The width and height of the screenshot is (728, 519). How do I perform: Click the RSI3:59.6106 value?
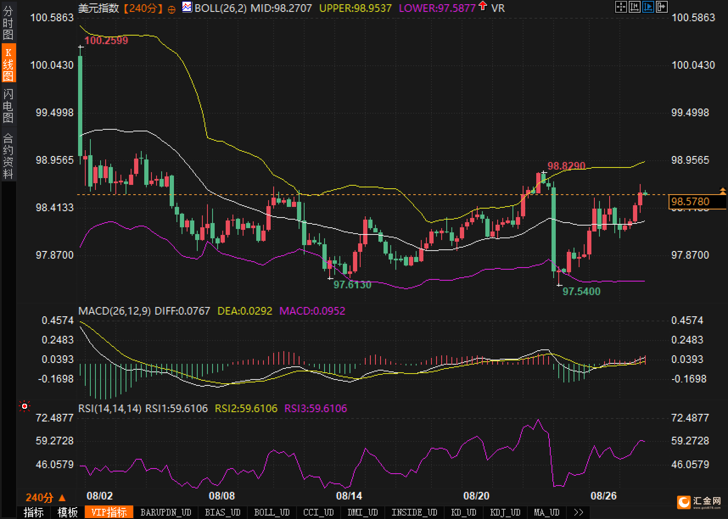(x=316, y=408)
